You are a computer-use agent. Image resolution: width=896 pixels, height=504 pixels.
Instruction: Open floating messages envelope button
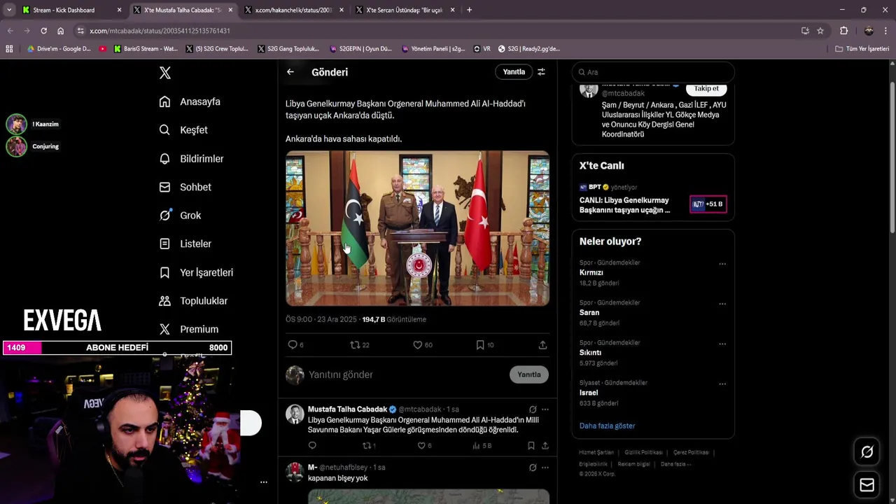867,485
